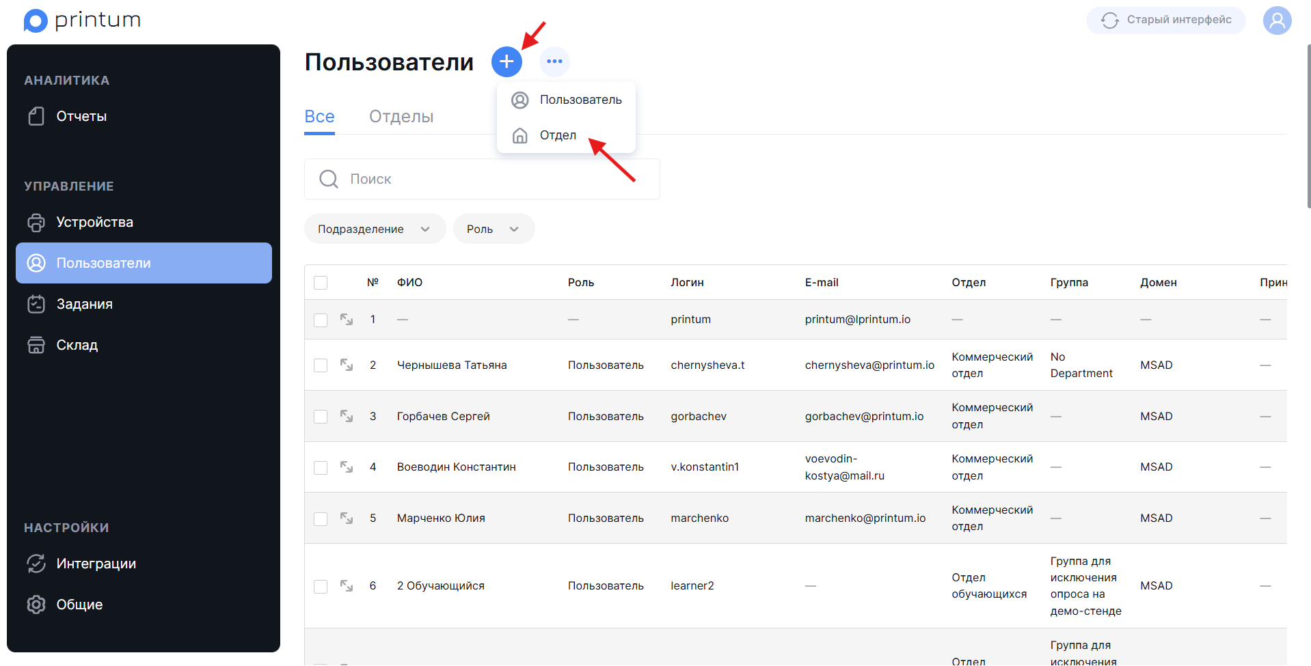Check the Чернышева Татьяна row checkbox
The height and width of the screenshot is (666, 1311).
click(x=321, y=365)
